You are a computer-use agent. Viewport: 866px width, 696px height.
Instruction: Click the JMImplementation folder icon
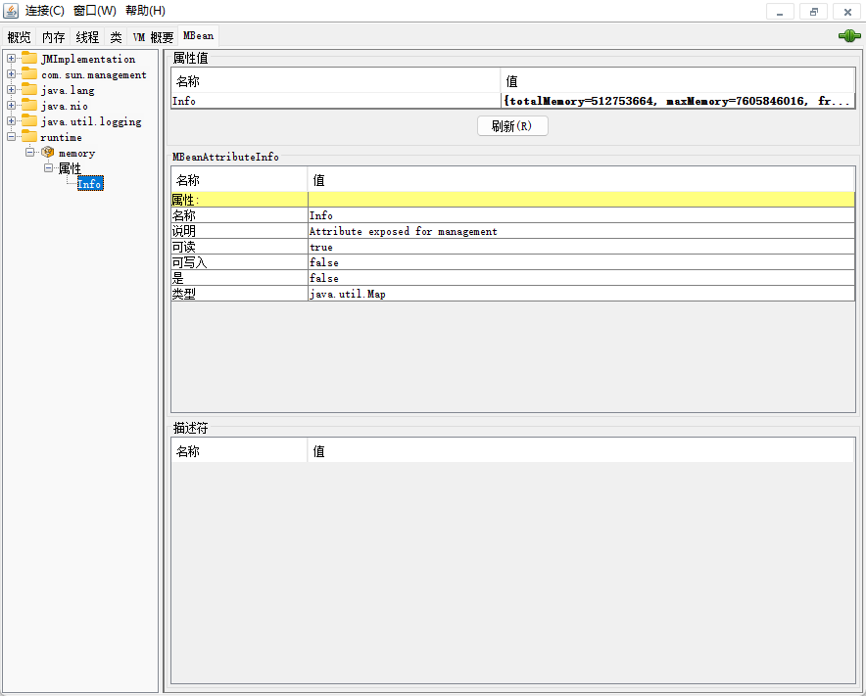[29, 58]
